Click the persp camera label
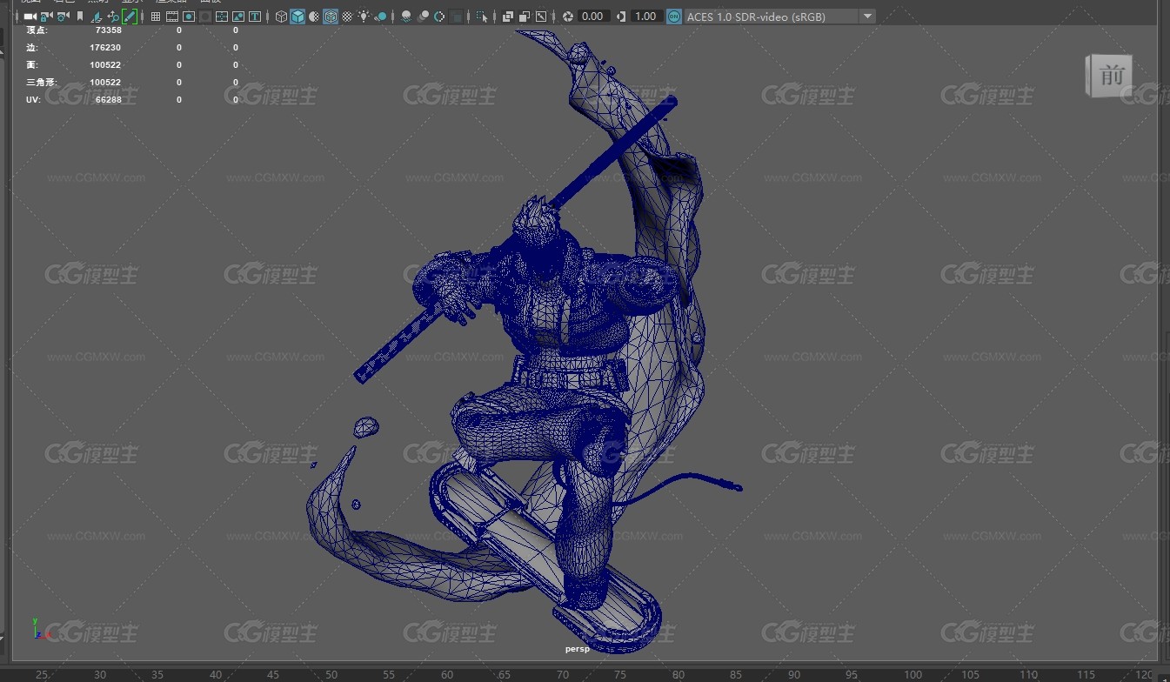The height and width of the screenshot is (682, 1170). [x=577, y=649]
